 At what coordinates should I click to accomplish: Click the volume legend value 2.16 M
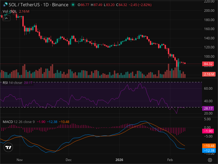(x=24, y=11)
